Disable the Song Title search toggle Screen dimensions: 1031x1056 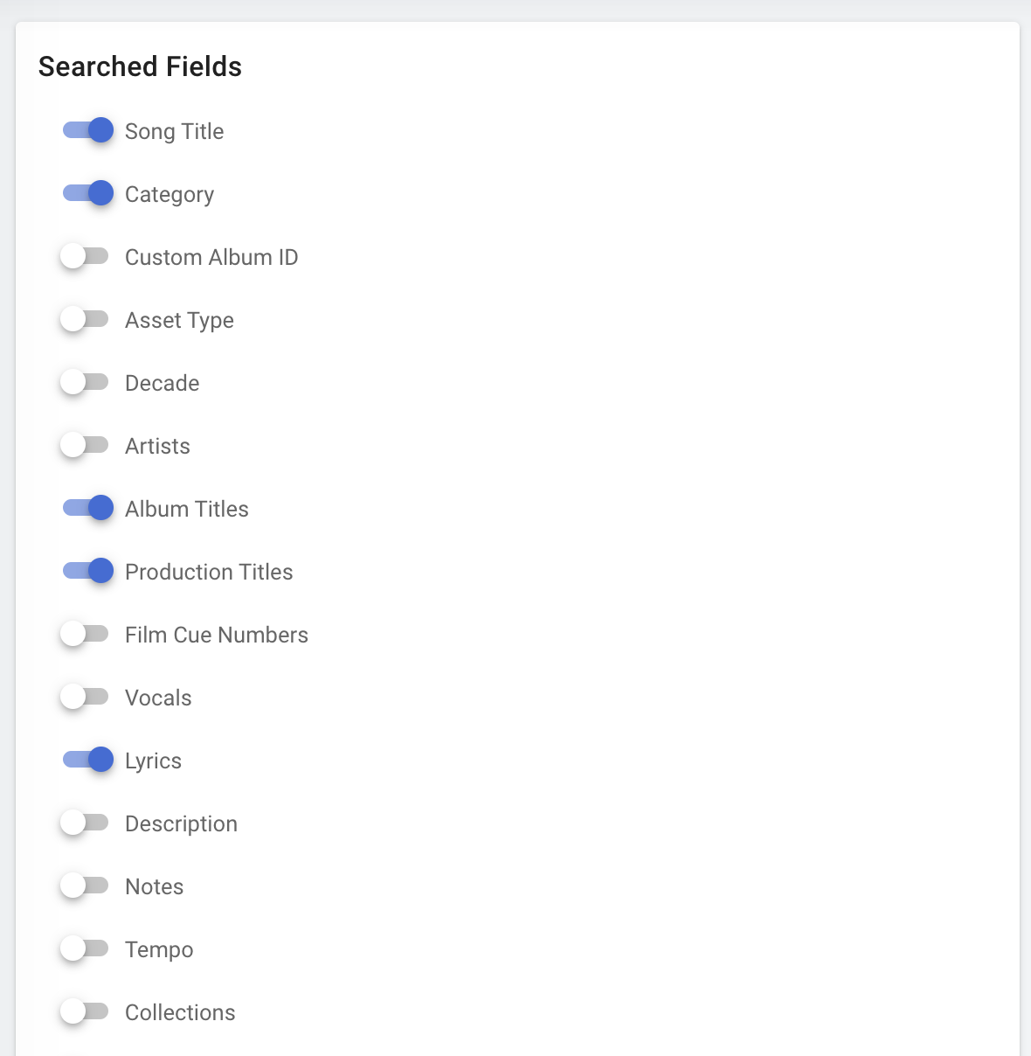87,130
